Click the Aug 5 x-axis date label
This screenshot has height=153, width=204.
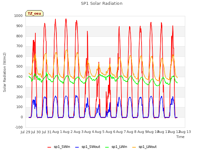100,132
